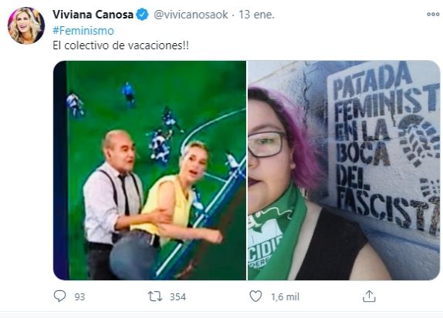The height and width of the screenshot is (318, 443).
Task: Click the blue verified badge
Action: click(x=142, y=15)
